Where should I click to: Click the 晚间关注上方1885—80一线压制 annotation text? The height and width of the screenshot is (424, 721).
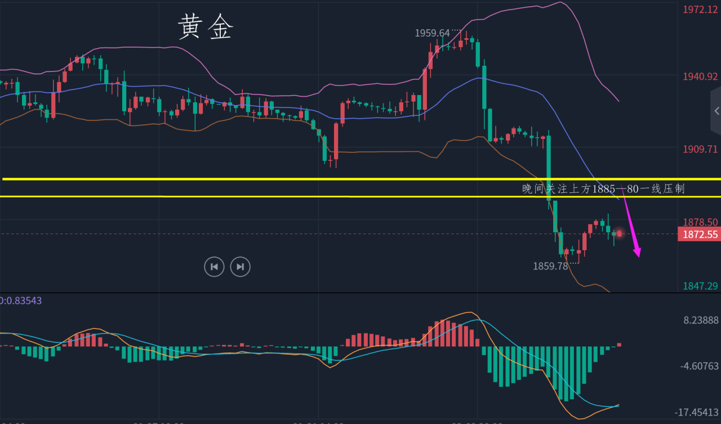pyautogui.click(x=603, y=189)
